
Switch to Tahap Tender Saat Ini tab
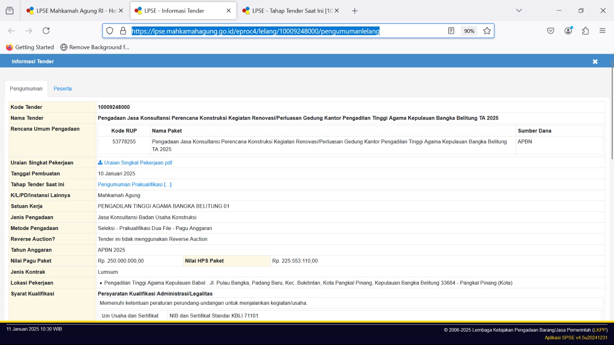coord(291,11)
